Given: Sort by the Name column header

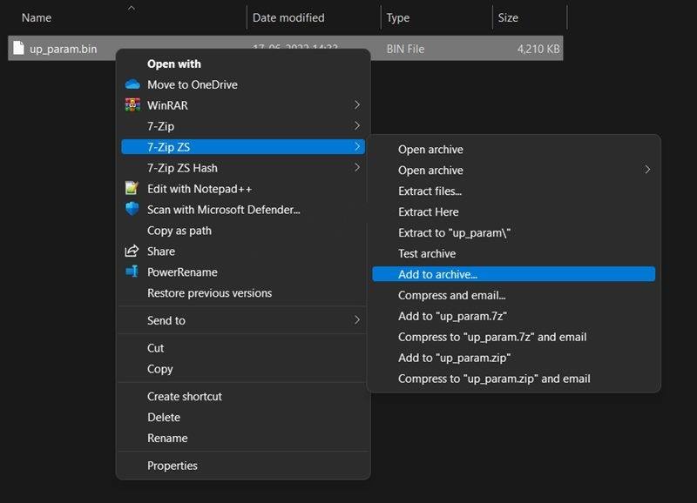Looking at the screenshot, I should (x=37, y=17).
